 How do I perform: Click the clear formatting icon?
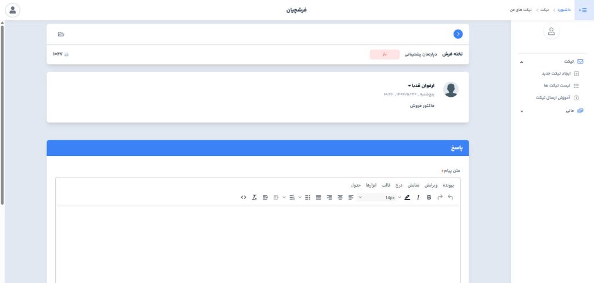coord(255,198)
